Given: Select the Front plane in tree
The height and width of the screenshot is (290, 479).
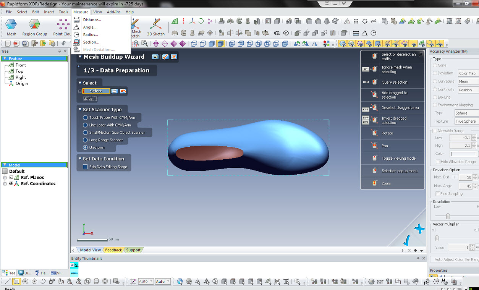Looking at the screenshot, I should [x=21, y=65].
